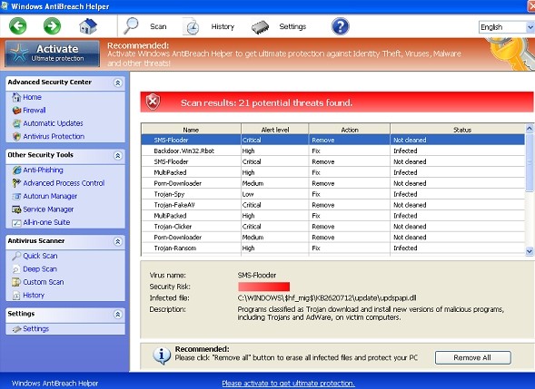Viewport: 535px width, 389px height.
Task: Open History using the clock document icon
Action: click(191, 26)
